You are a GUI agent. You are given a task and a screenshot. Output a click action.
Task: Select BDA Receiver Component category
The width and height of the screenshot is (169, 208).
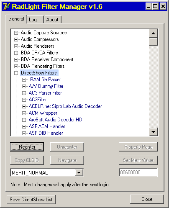(47, 59)
